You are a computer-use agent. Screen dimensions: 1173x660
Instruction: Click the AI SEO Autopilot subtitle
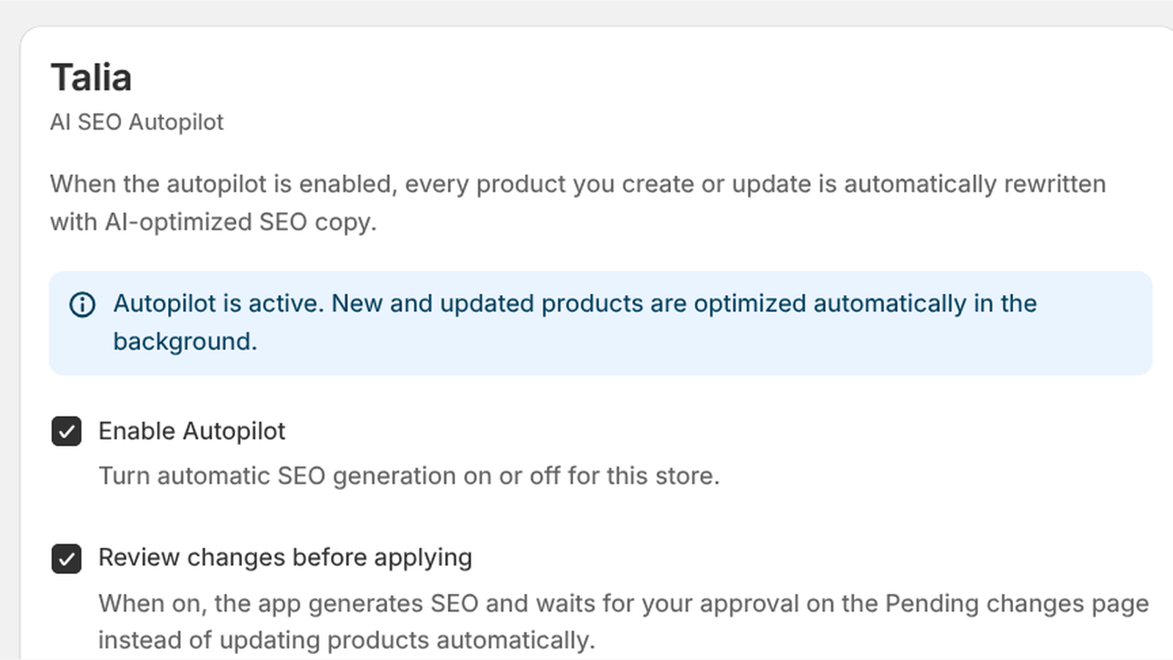(136, 122)
